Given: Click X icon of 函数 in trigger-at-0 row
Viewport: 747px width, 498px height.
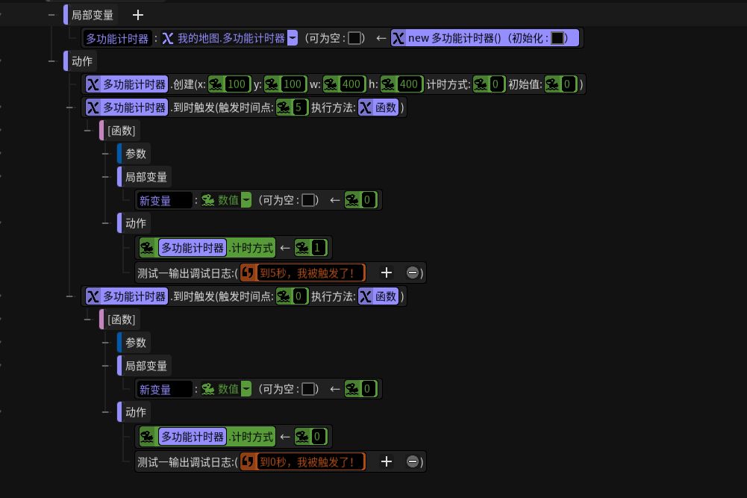Looking at the screenshot, I should click(x=366, y=296).
